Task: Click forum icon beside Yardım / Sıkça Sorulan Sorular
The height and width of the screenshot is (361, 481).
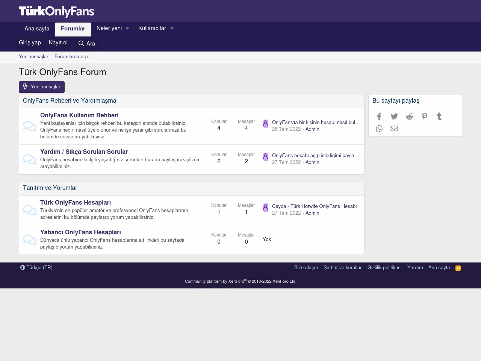Action: pos(30,159)
